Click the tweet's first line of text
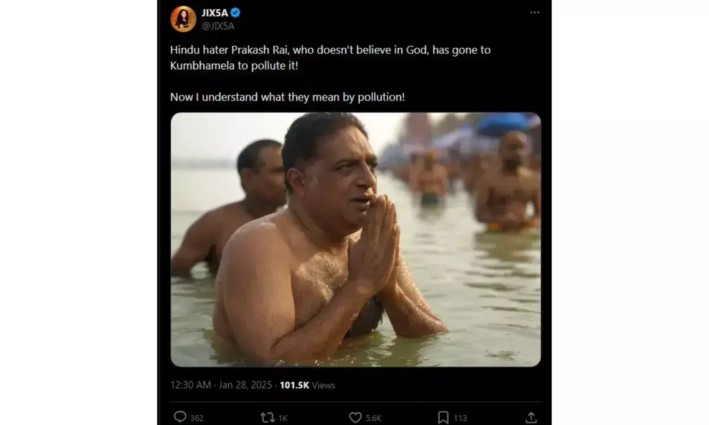 [x=330, y=50]
